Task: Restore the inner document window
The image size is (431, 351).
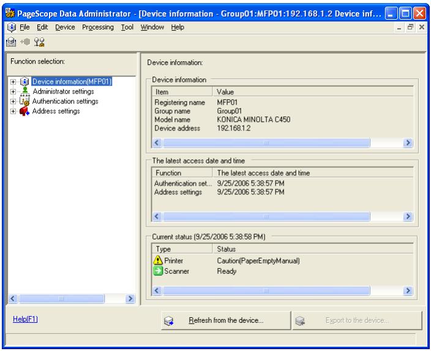Action: [x=410, y=27]
